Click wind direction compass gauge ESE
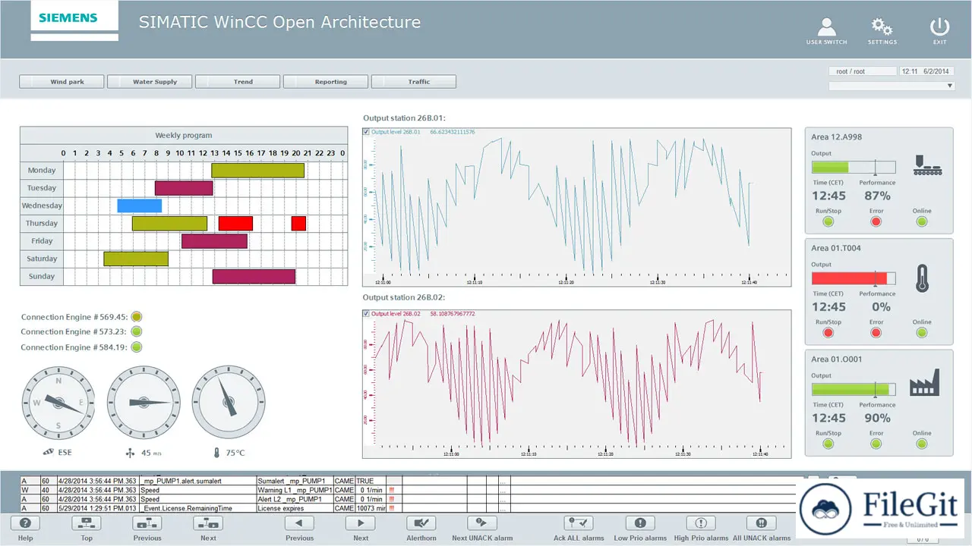Screen dimensions: 972x546 coord(58,402)
